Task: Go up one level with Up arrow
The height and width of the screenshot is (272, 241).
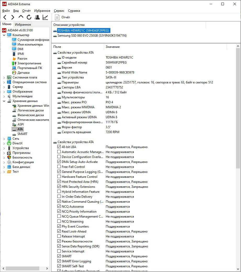Action: click(21, 17)
